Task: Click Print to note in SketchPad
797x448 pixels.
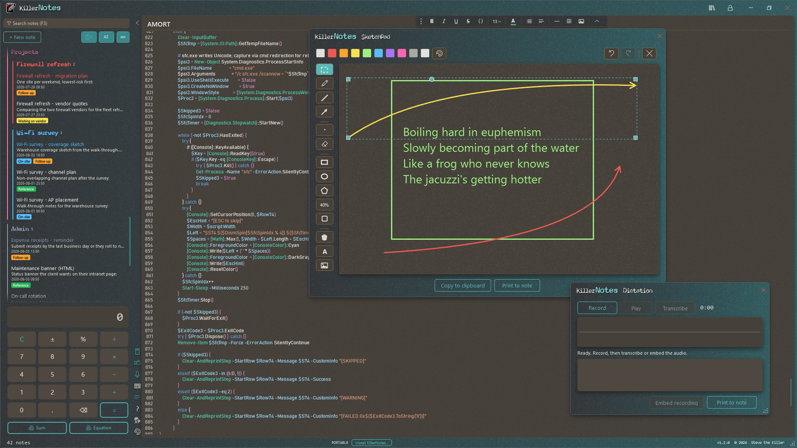Action: pos(517,285)
